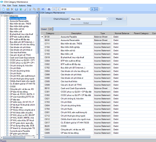This screenshot has width=156, height=142.
Task: Select Bảo hiểm xã hội in the tree
Action: (x=17, y=29)
